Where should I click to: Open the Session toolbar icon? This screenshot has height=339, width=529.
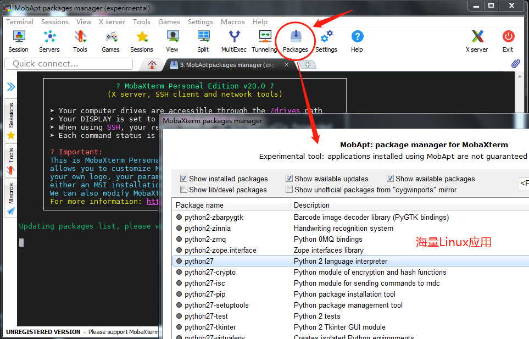18,41
